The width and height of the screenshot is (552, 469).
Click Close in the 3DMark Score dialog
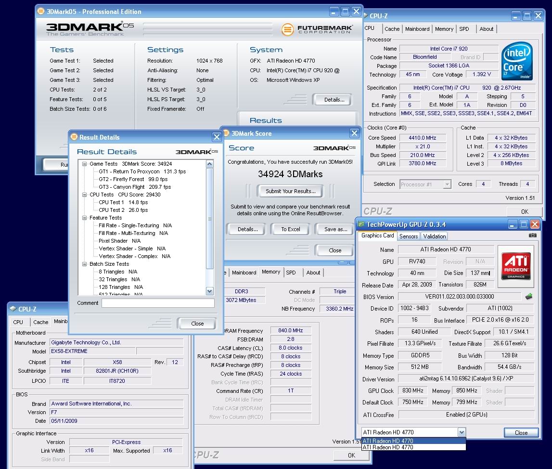coord(335,250)
